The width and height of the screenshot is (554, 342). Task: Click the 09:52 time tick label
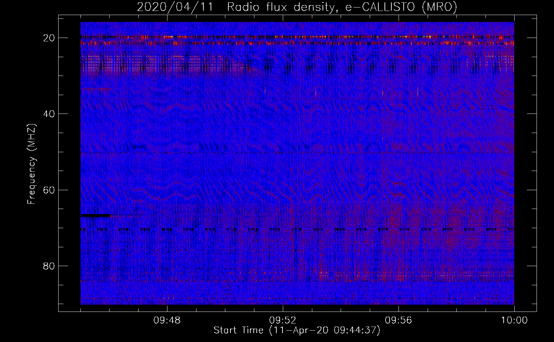coord(283,320)
